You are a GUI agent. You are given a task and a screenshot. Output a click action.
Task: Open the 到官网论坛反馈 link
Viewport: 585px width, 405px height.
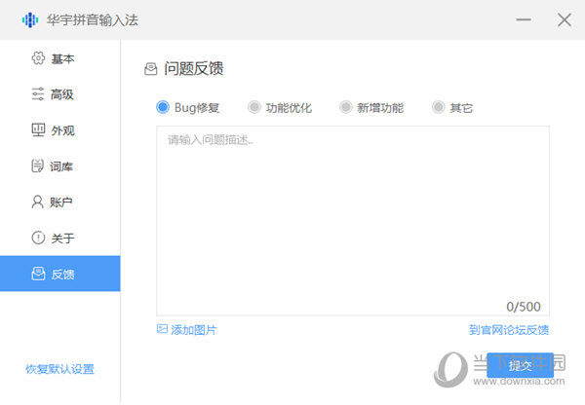point(509,330)
